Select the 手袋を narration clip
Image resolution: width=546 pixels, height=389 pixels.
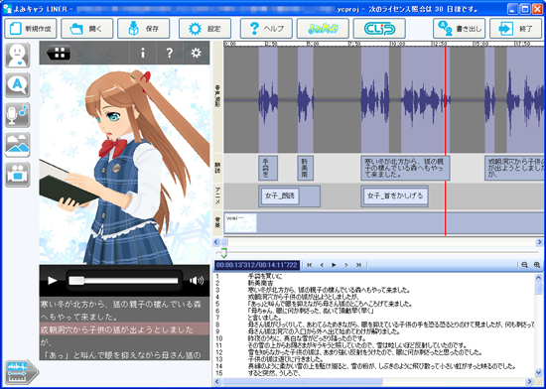(x=268, y=168)
